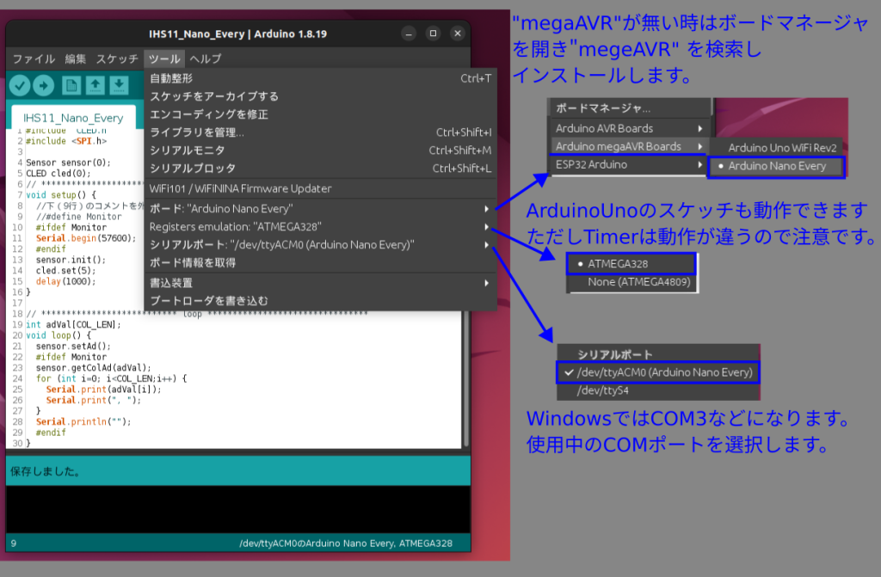Click code line 'void loop() {'

(59, 335)
